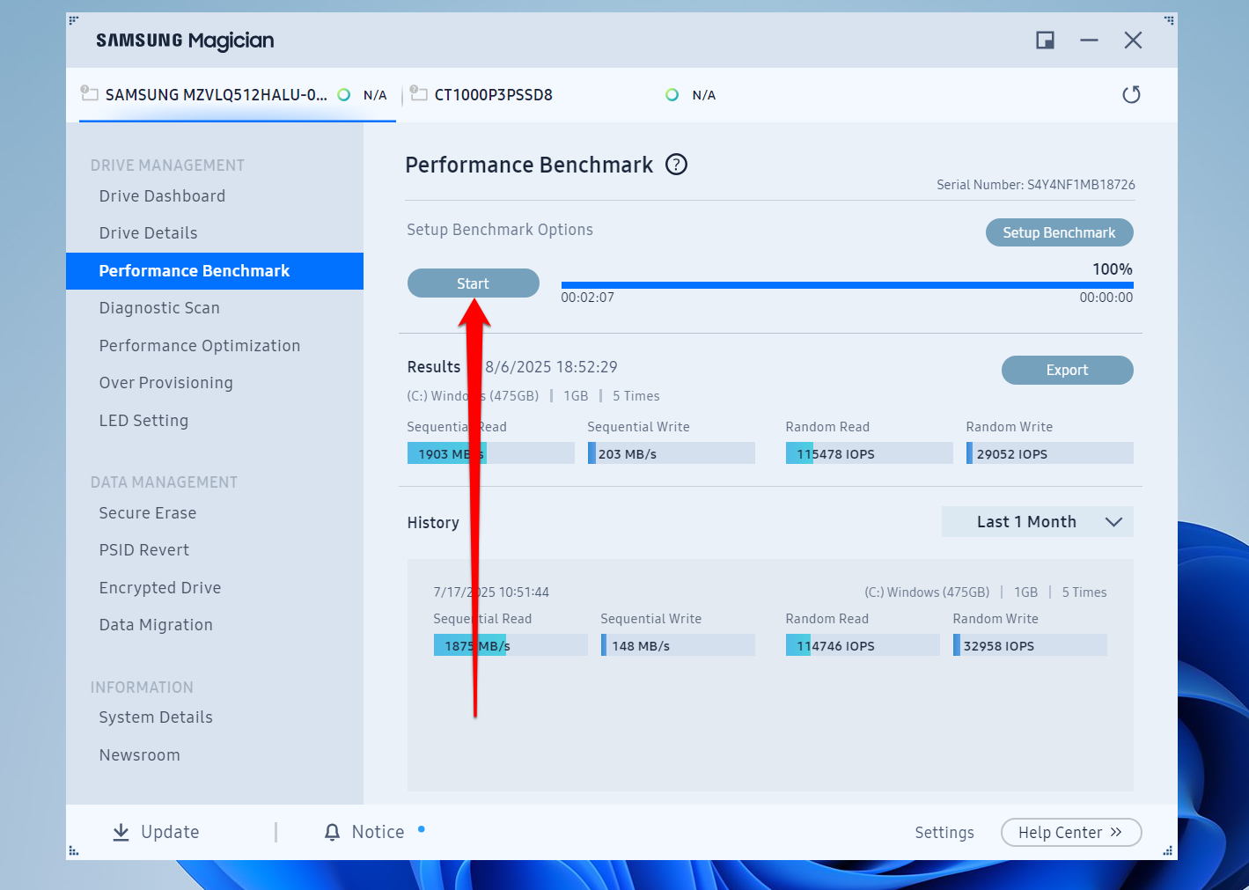Export the benchmark results

[1068, 371]
